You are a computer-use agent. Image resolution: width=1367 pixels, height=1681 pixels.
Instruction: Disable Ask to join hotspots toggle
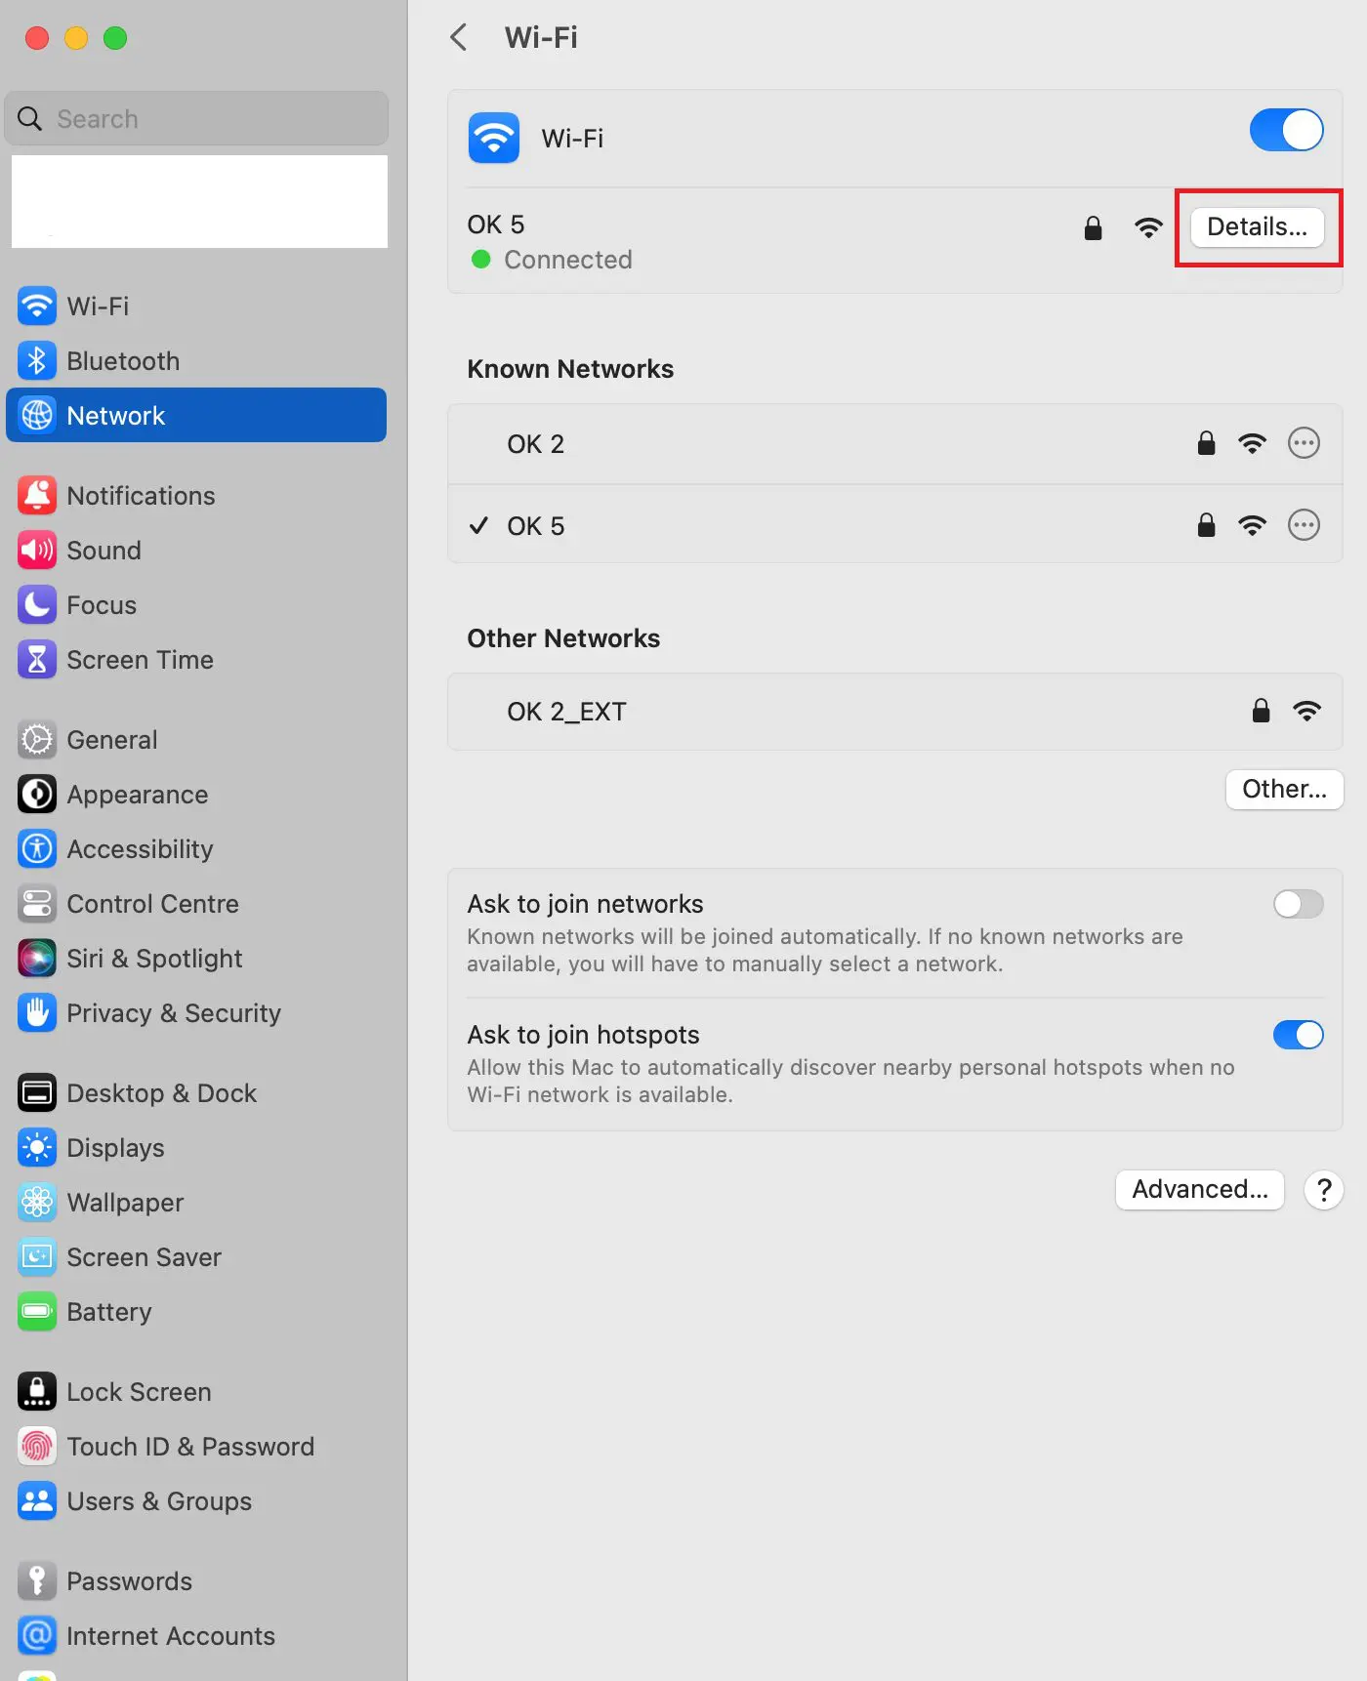click(x=1298, y=1035)
